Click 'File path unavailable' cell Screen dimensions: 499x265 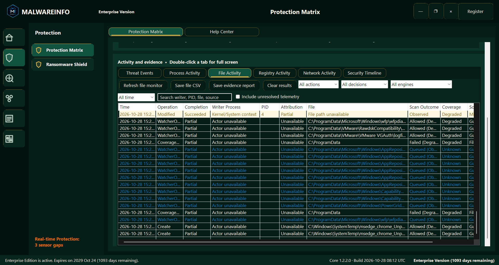click(x=357, y=114)
